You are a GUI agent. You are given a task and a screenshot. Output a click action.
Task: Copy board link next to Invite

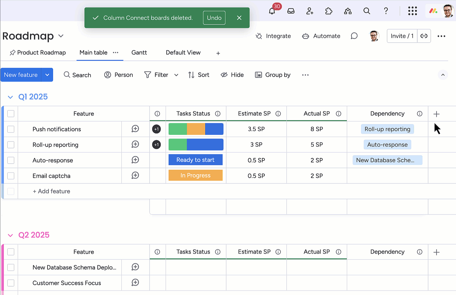click(x=424, y=36)
